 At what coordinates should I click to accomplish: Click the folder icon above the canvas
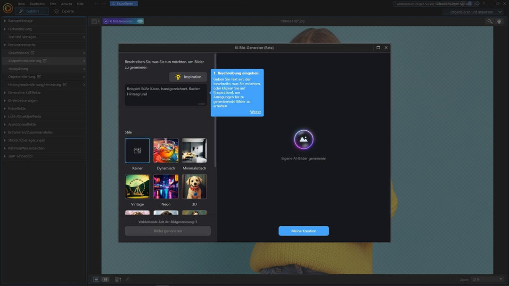tap(95, 21)
